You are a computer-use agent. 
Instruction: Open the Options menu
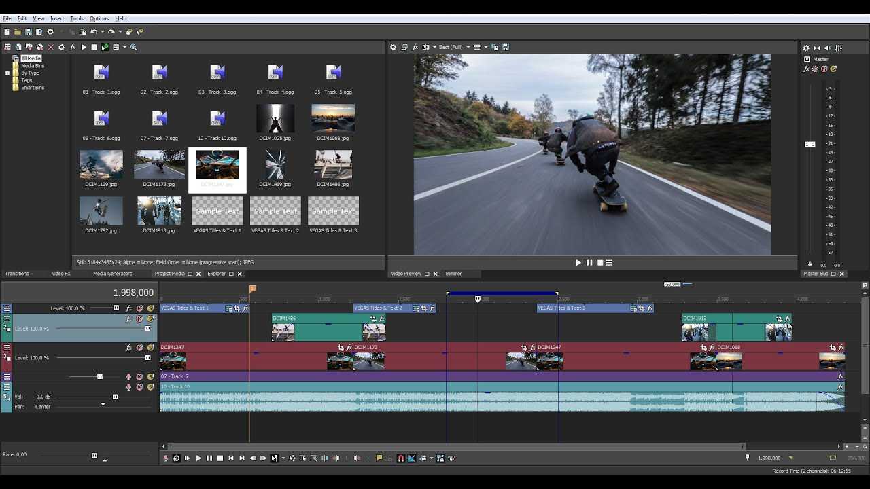99,18
